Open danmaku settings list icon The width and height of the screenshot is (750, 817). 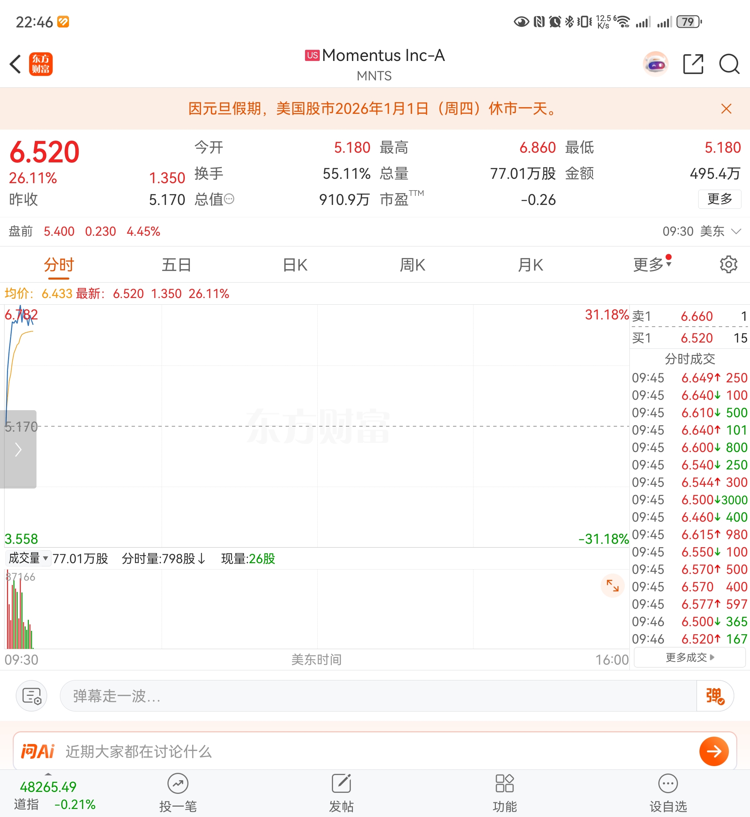pos(32,696)
